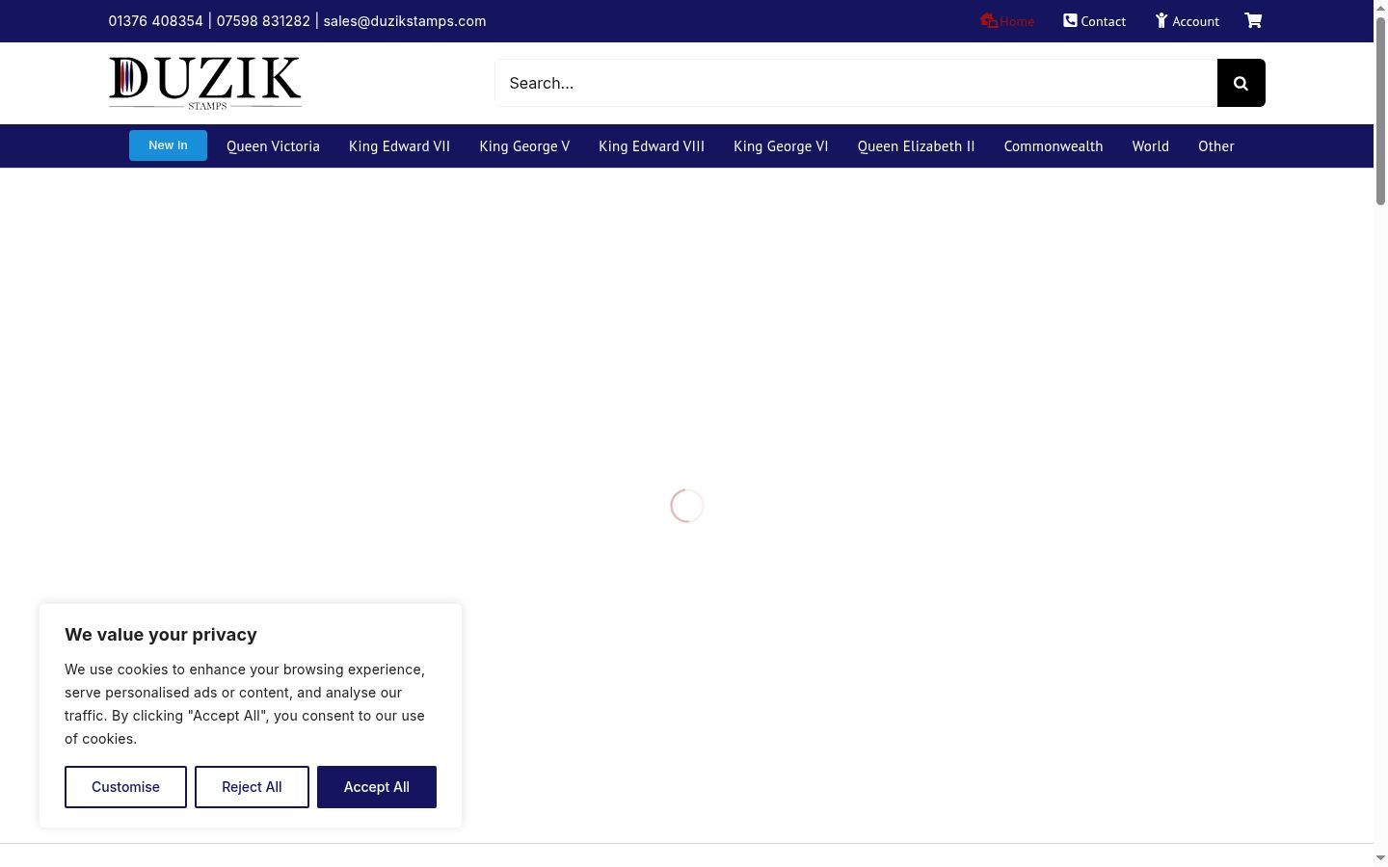This screenshot has height=867, width=1388.
Task: Click Accept All cookies button
Action: coord(377,787)
